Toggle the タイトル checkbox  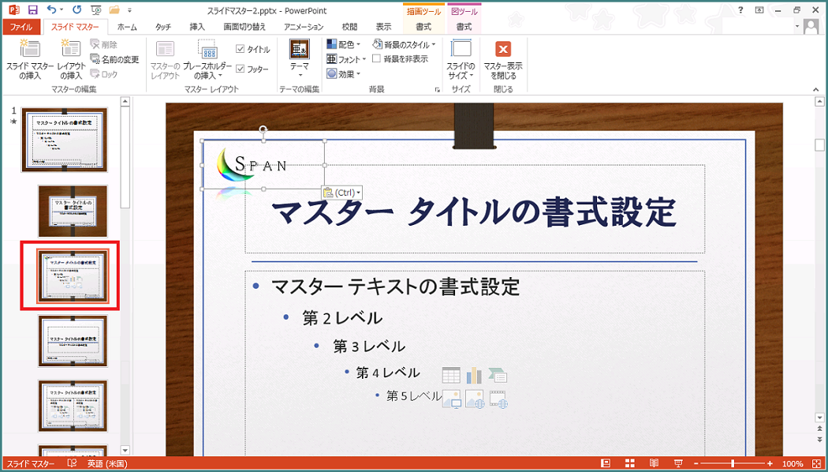coord(240,49)
